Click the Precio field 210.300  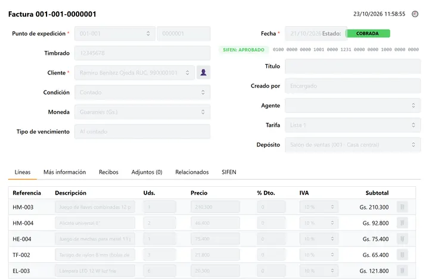tap(215, 207)
